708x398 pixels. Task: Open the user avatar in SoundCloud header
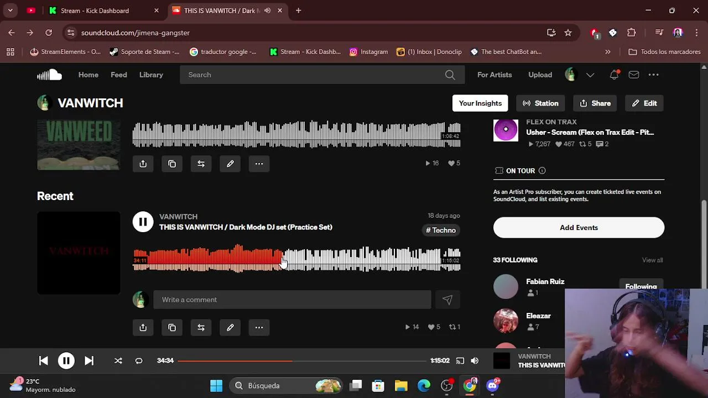(571, 75)
